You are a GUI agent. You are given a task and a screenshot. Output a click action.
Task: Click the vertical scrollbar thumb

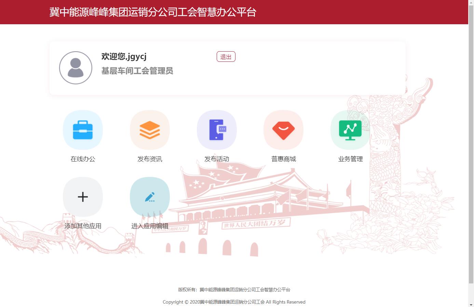coord(471,143)
